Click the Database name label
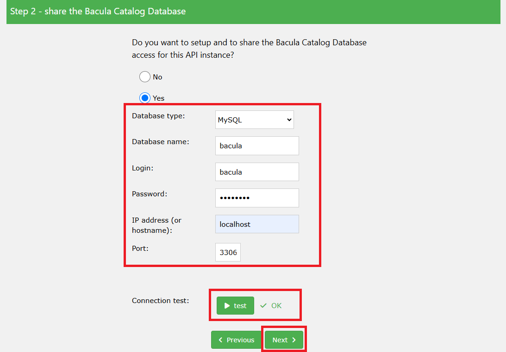Viewport: 506px width, 352px height. [x=160, y=142]
